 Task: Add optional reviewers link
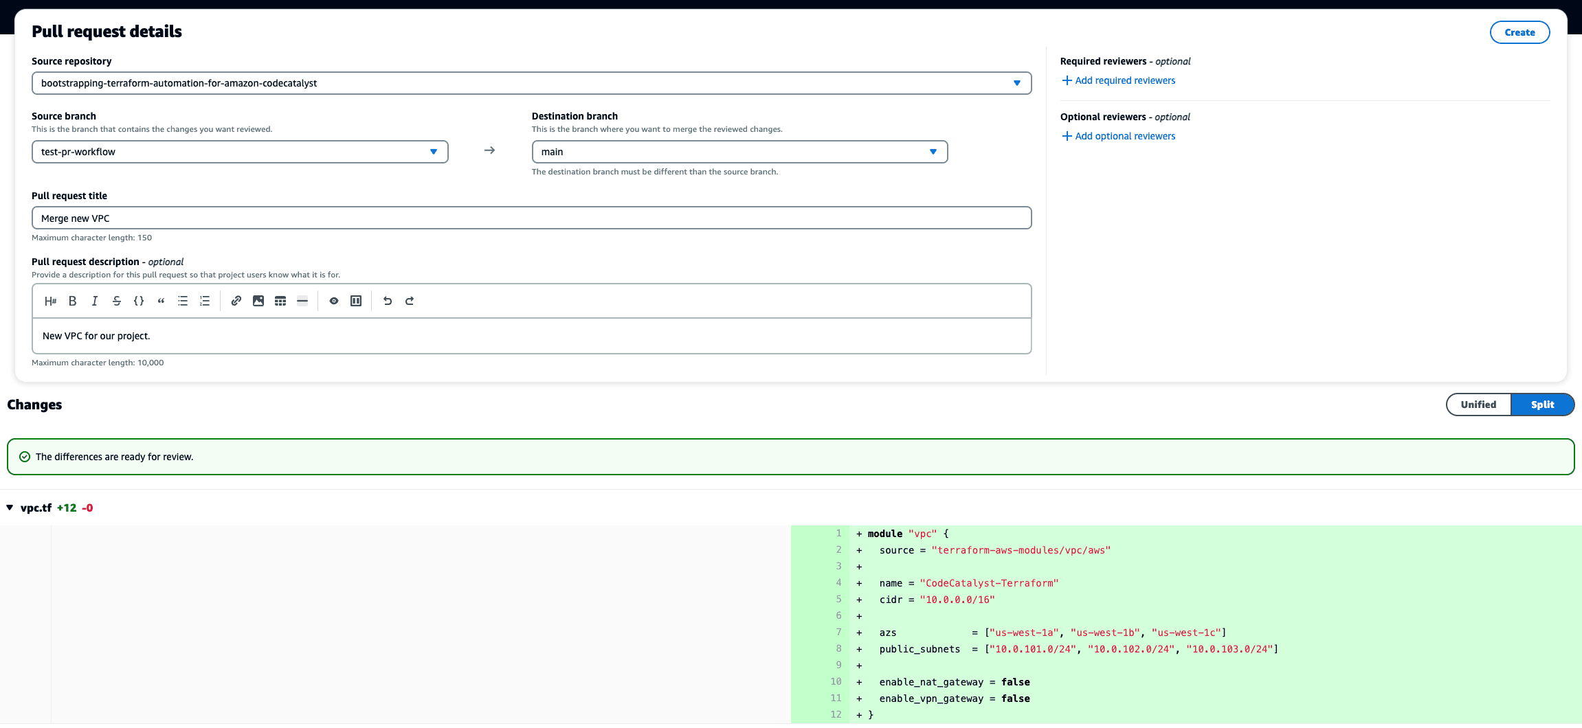tap(1125, 136)
